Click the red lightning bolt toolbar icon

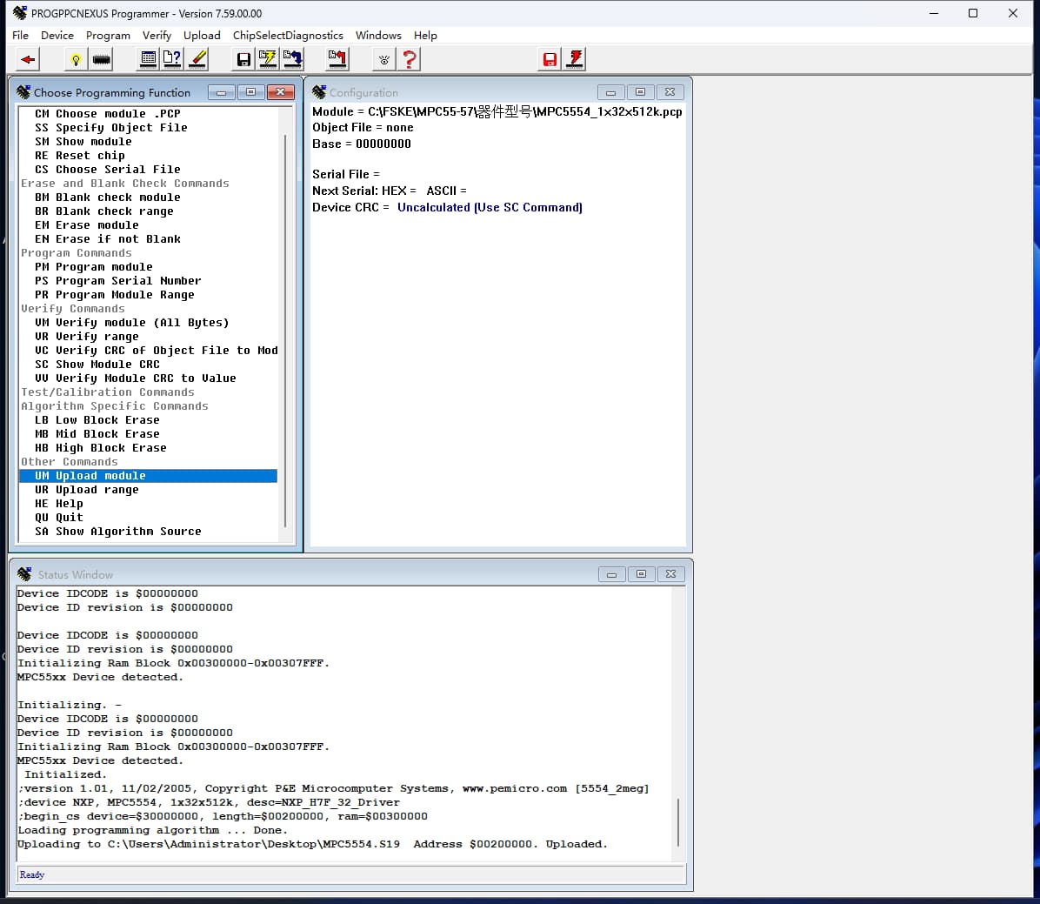[575, 59]
